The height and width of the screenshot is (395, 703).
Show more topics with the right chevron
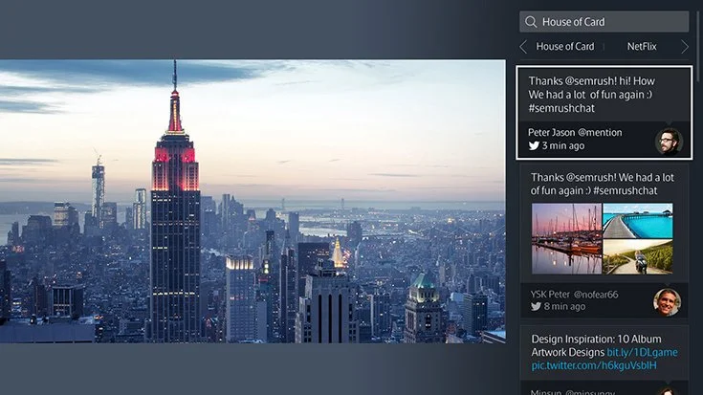point(684,47)
